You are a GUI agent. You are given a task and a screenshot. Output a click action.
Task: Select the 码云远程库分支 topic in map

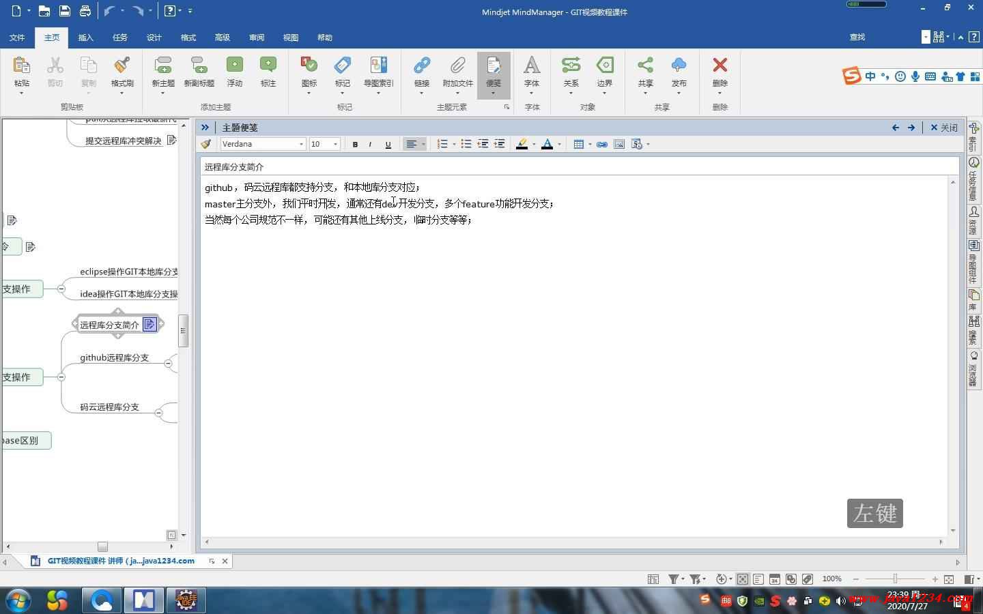tap(109, 407)
